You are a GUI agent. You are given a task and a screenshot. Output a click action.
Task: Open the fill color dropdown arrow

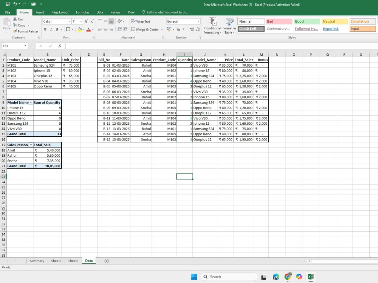point(84,29)
